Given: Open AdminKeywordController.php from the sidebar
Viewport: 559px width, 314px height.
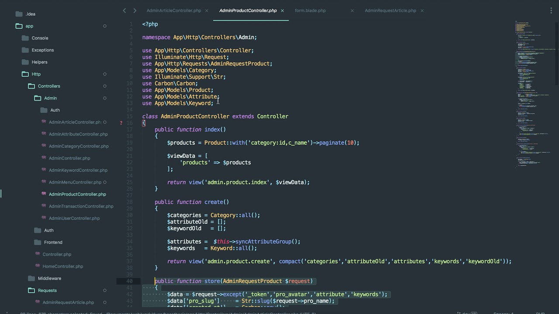Looking at the screenshot, I should (78, 170).
